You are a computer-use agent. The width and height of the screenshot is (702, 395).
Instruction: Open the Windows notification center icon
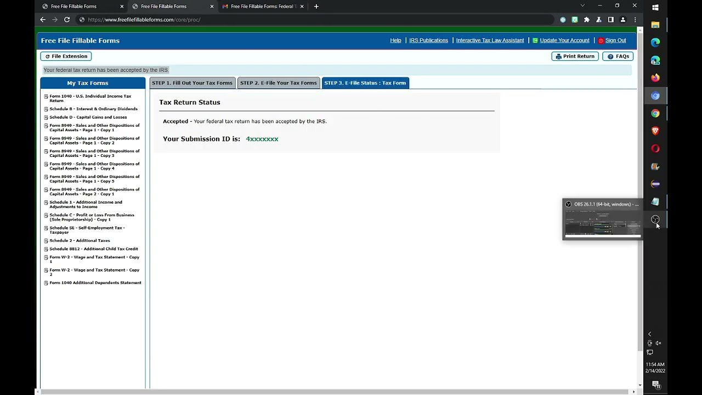(x=655, y=385)
